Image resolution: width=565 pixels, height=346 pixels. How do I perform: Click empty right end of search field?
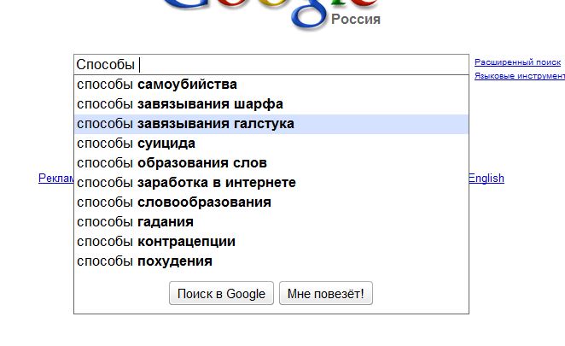tap(384, 65)
